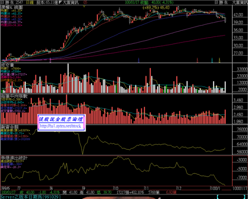248x199 pixels.
Task: Click the blue event marker near month 11
Action: click(139, 60)
